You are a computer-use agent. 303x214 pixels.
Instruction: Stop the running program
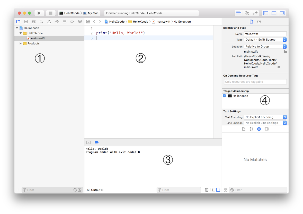click(51, 13)
